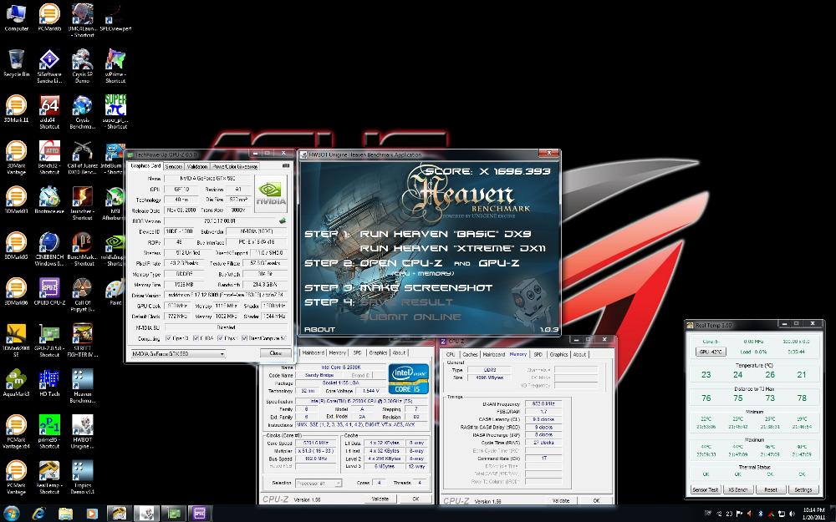Open the Crysis SP Demo desktop icon

(x=82, y=66)
